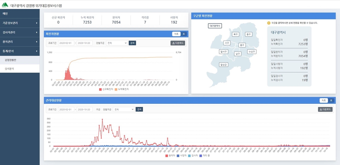Expand the 환자관리 sidebar menu
This screenshot has width=340, height=165.
(20, 42)
